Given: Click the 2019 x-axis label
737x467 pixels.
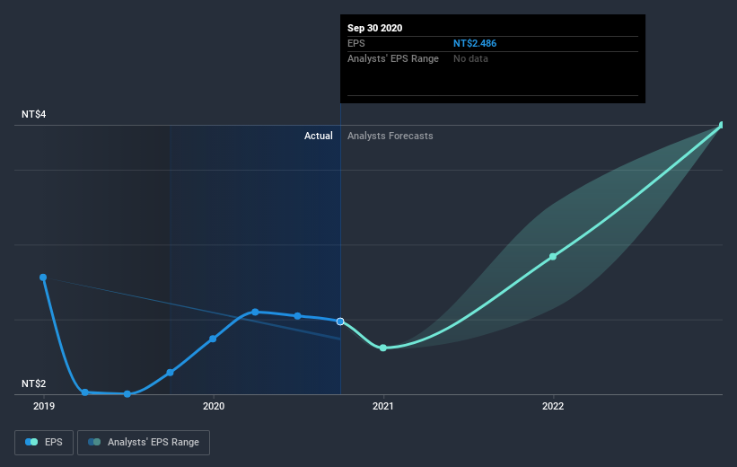Looking at the screenshot, I should (x=43, y=406).
